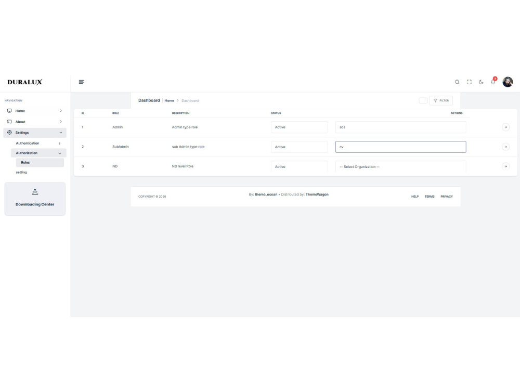Open the setting sidebar link
Screen dimensions: 520x390
pos(21,172)
